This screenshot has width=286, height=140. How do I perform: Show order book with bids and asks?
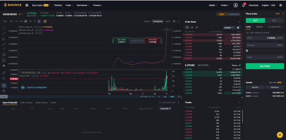(x=187, y=27)
